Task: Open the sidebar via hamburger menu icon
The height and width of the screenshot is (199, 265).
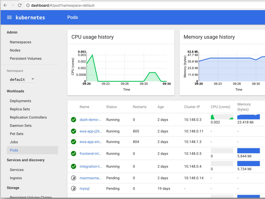Action: click(9, 17)
